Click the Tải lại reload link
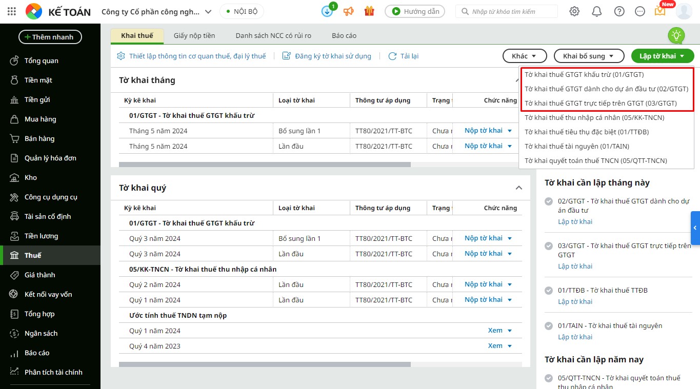 point(404,56)
